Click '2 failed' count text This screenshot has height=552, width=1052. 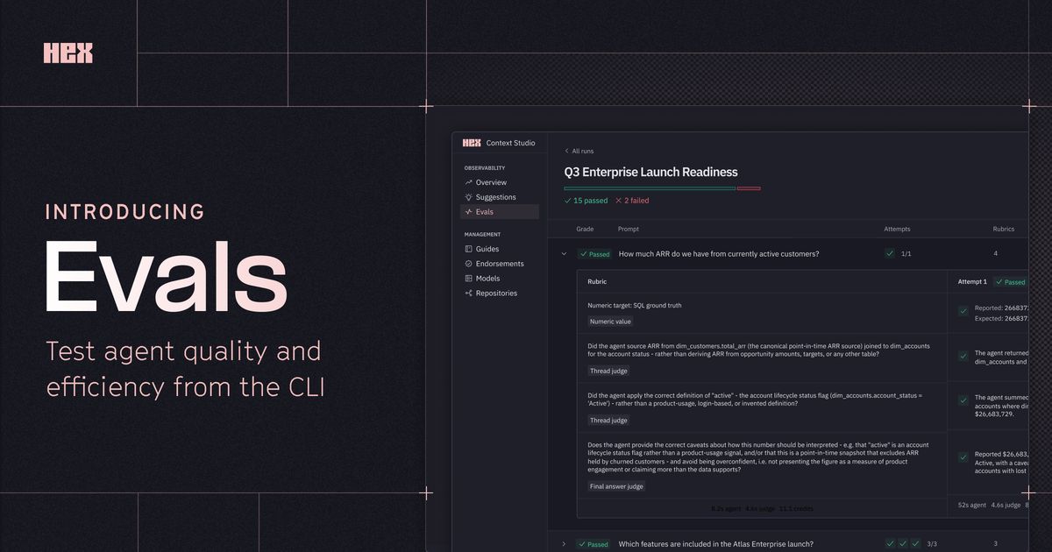(x=637, y=201)
